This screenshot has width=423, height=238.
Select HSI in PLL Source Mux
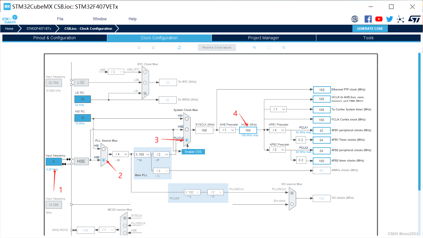(x=103, y=149)
